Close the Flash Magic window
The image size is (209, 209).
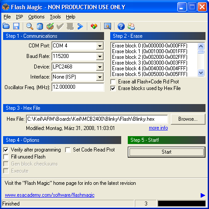(x=202, y=7)
